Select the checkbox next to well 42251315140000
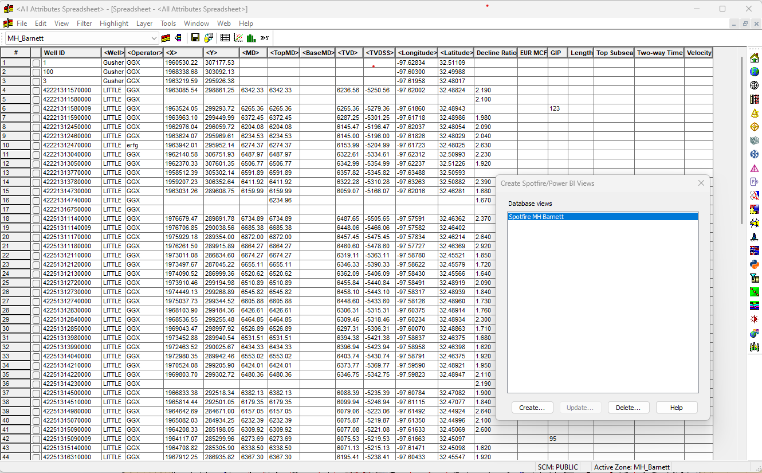The height and width of the screenshot is (473, 762). pyautogui.click(x=36, y=448)
